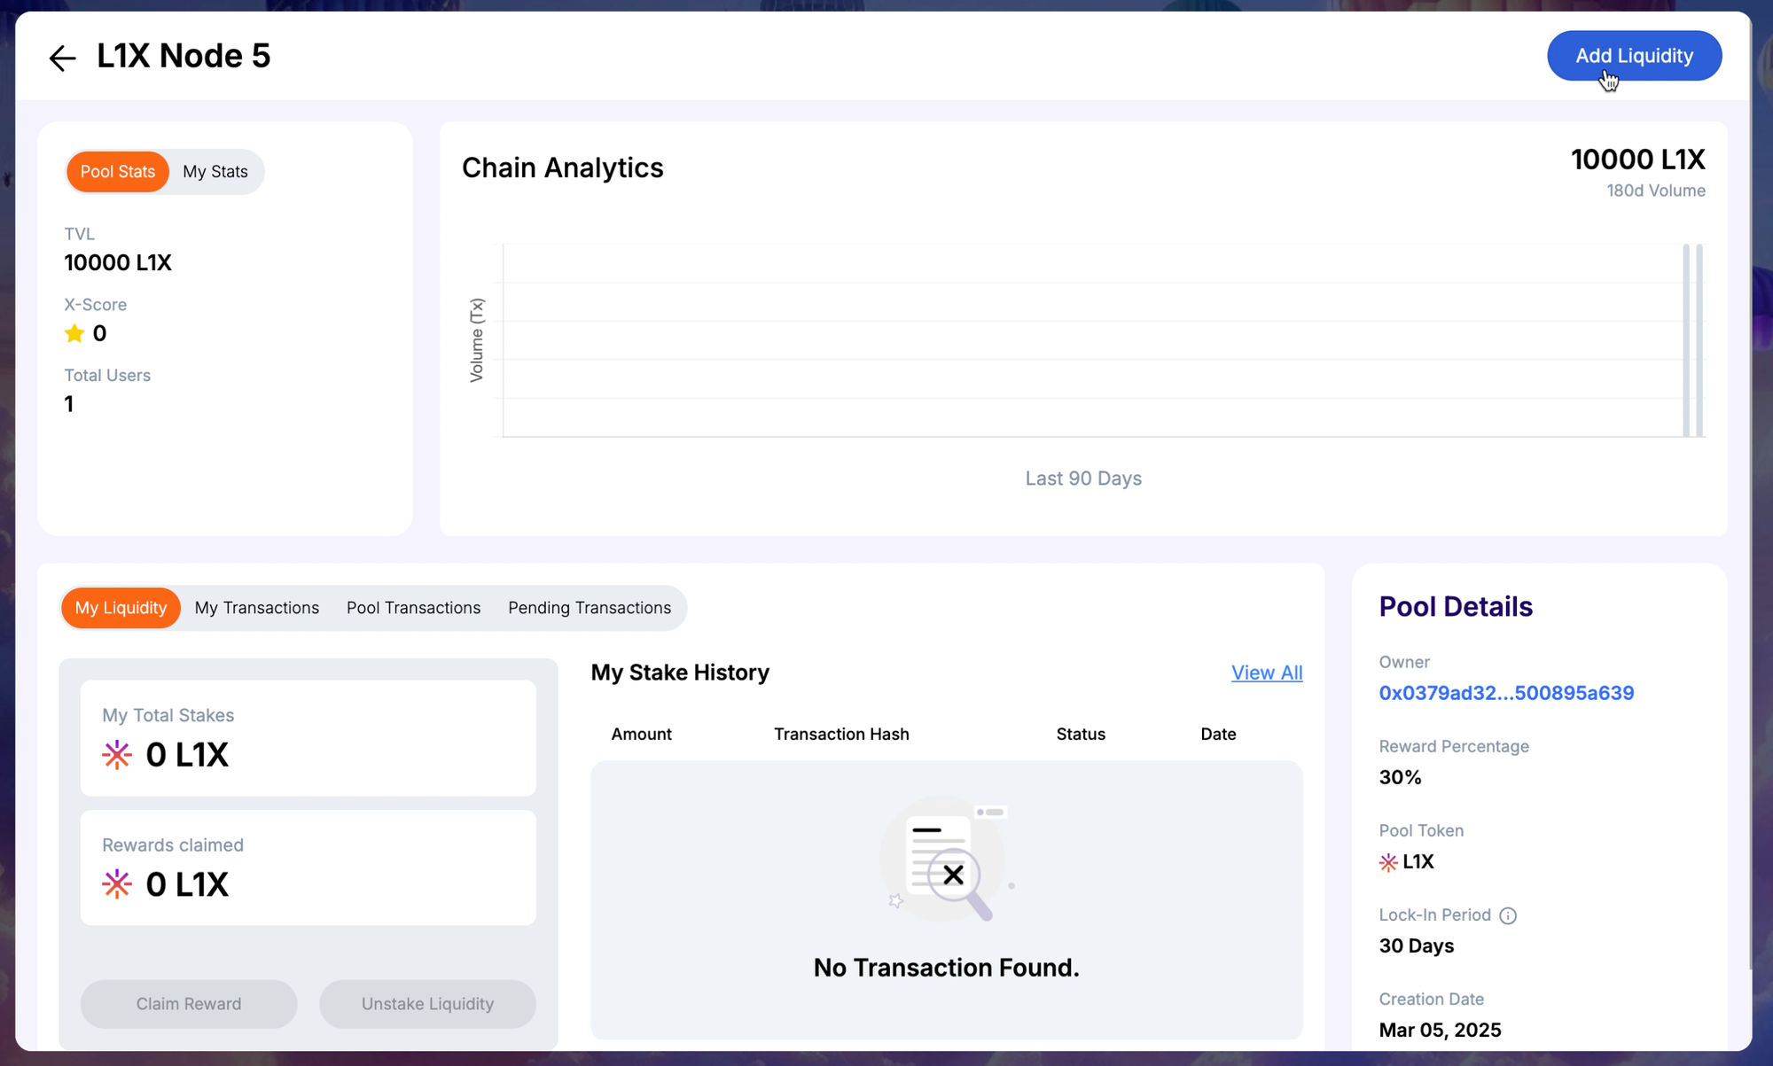Click the L1X Pool Token icon

pos(1388,862)
